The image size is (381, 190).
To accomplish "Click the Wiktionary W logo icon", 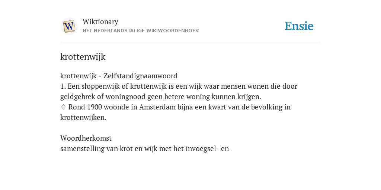I will tap(69, 26).
